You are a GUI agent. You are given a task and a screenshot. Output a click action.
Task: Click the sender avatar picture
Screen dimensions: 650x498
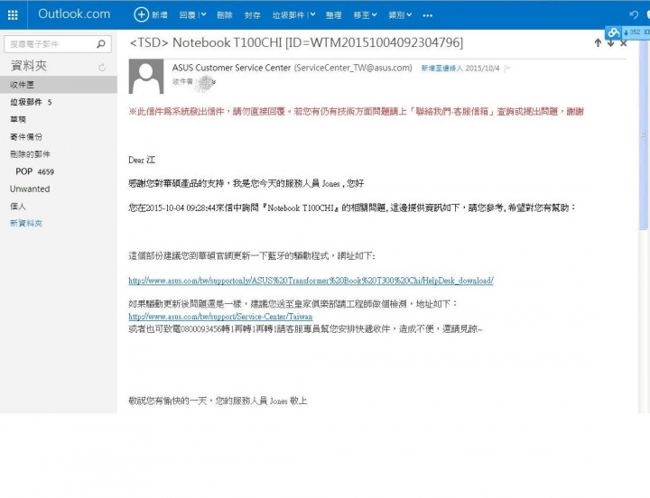tap(146, 76)
